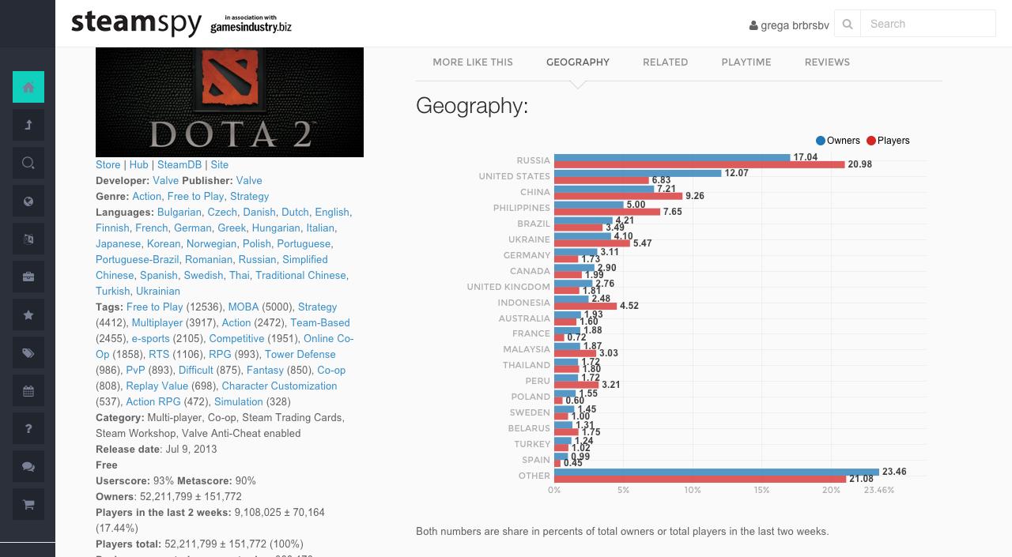This screenshot has width=1012, height=557.
Task: Click the home icon in the sidebar
Action: pos(28,87)
